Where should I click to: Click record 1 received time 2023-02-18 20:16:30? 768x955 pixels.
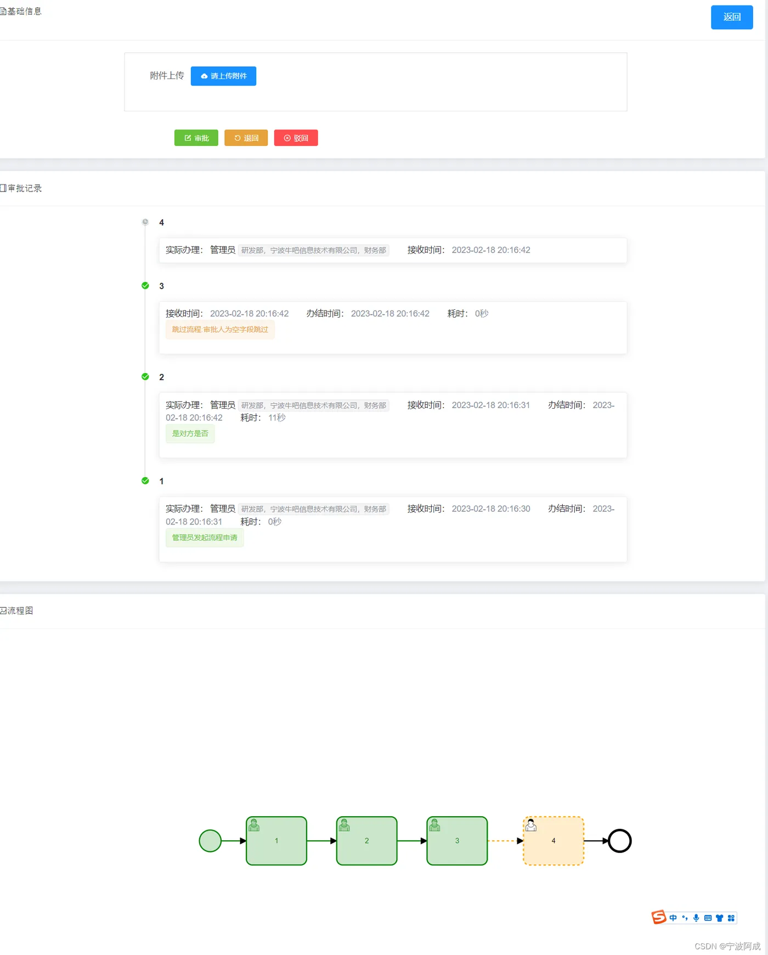click(x=491, y=509)
